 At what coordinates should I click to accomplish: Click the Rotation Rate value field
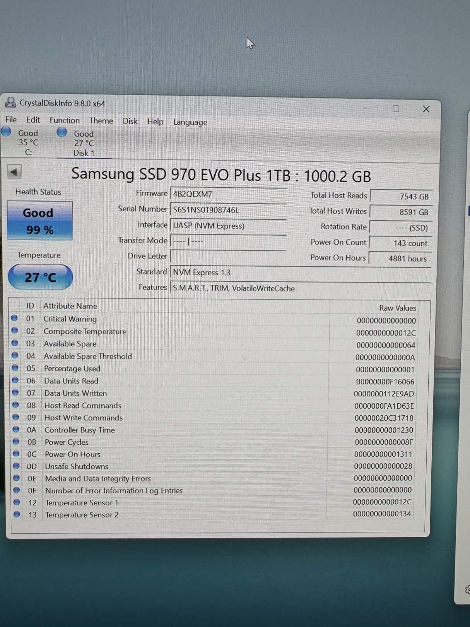click(401, 228)
